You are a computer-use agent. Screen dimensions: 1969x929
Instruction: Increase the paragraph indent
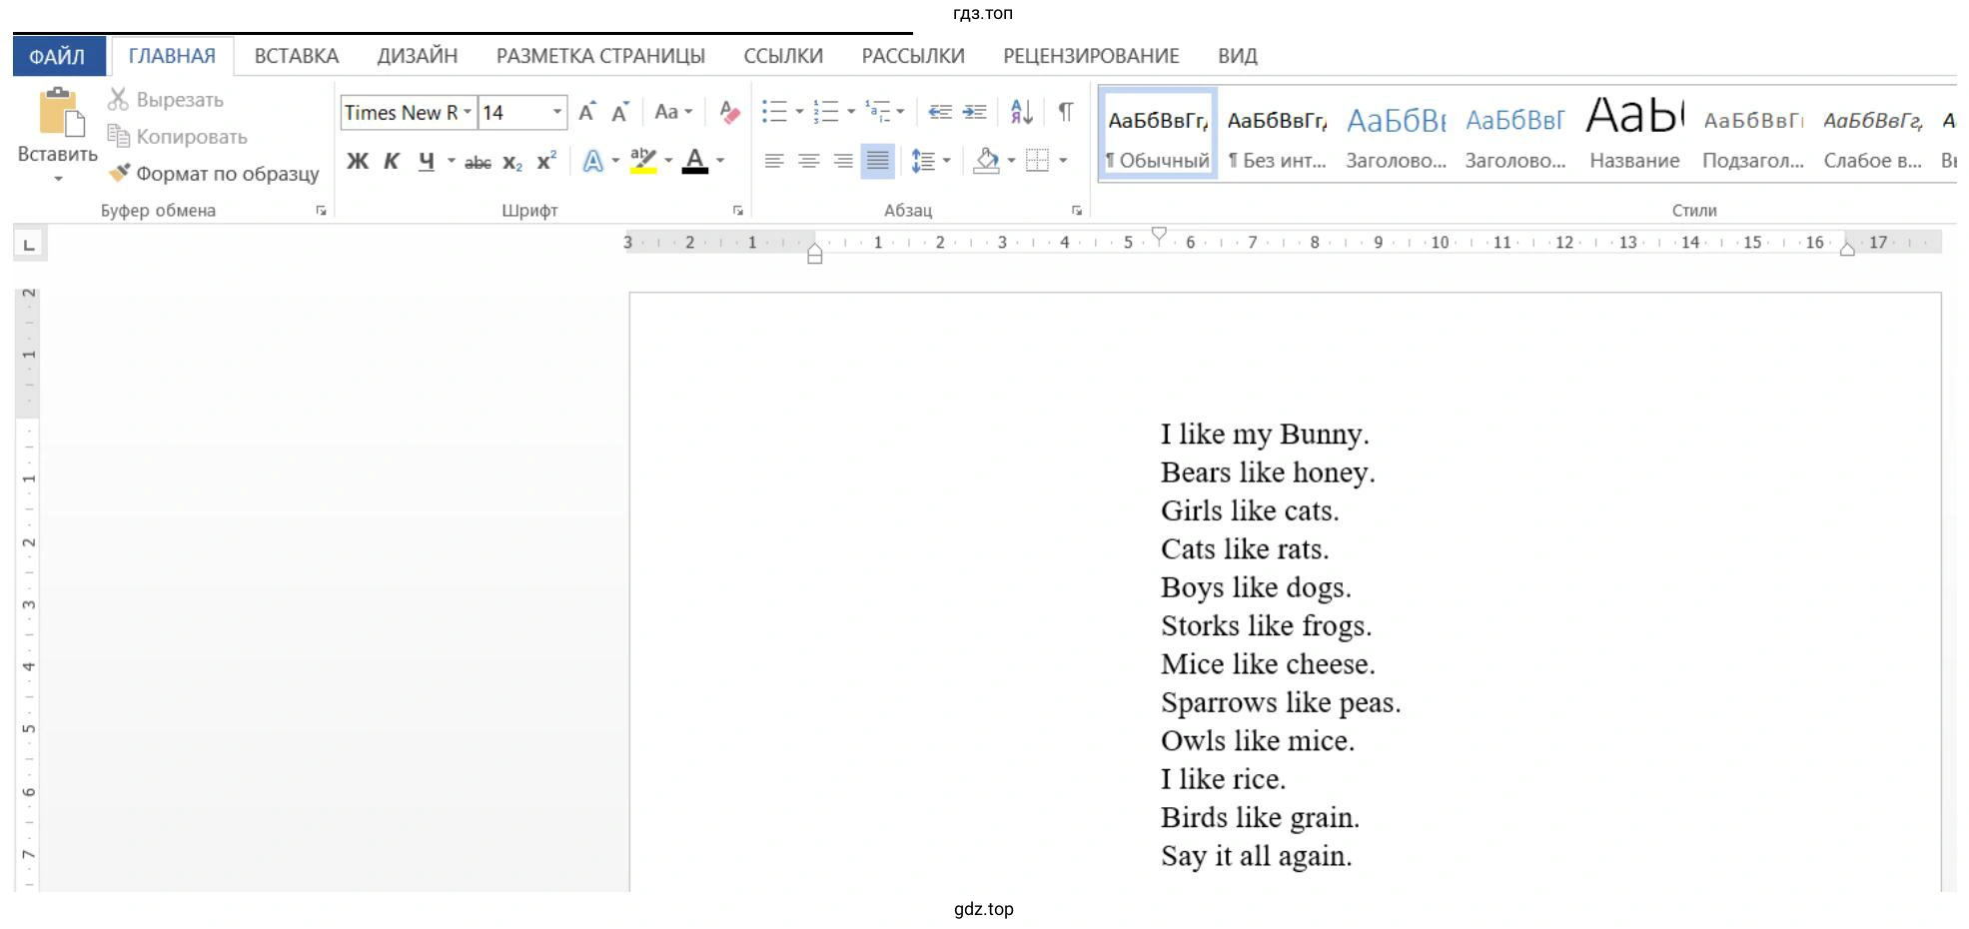click(974, 111)
